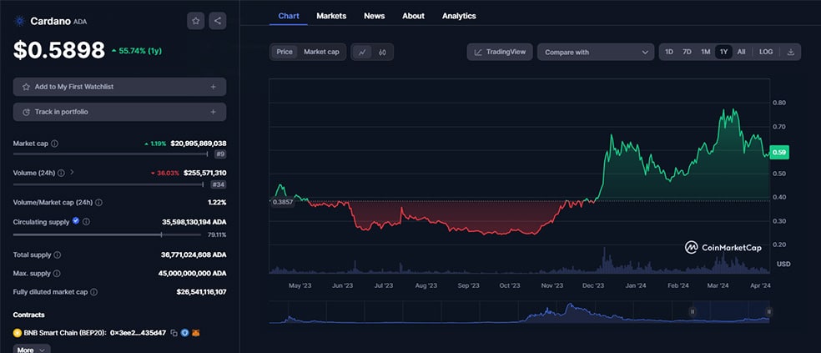Viewport: 821px width, 353px height.
Task: Click Add to My First Watchlist button
Action: tap(120, 87)
